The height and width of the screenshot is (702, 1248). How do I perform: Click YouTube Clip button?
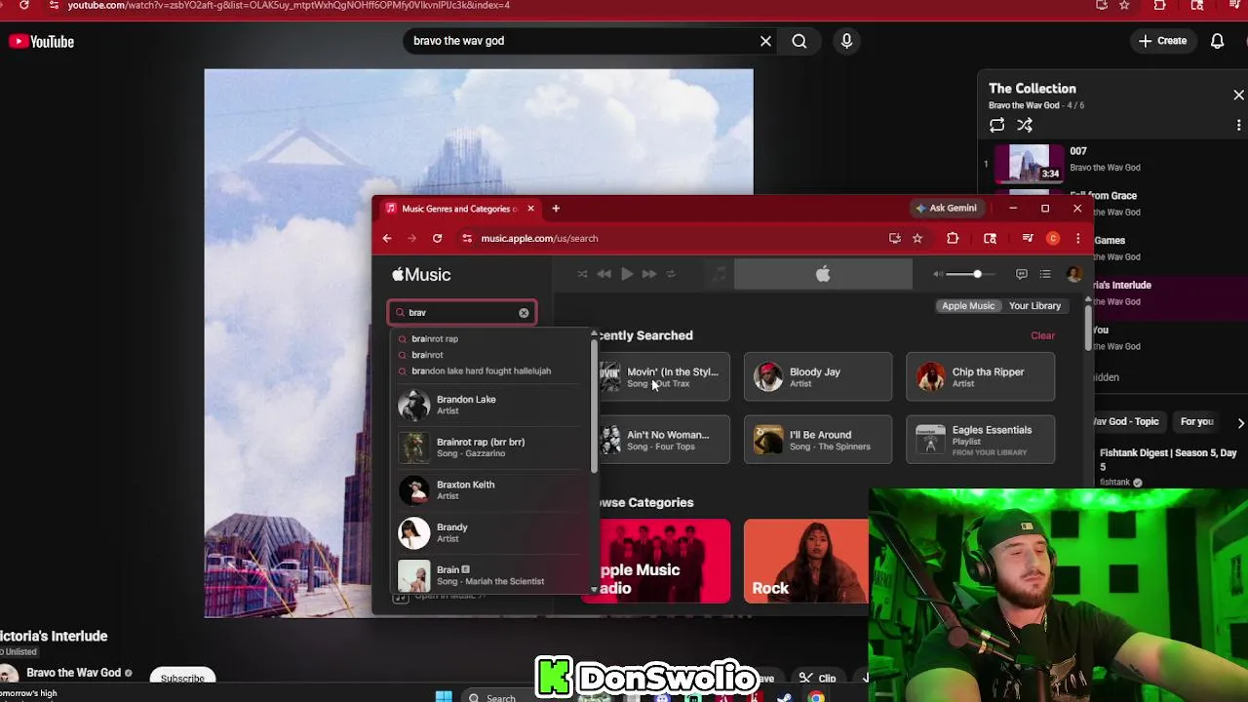tap(817, 678)
